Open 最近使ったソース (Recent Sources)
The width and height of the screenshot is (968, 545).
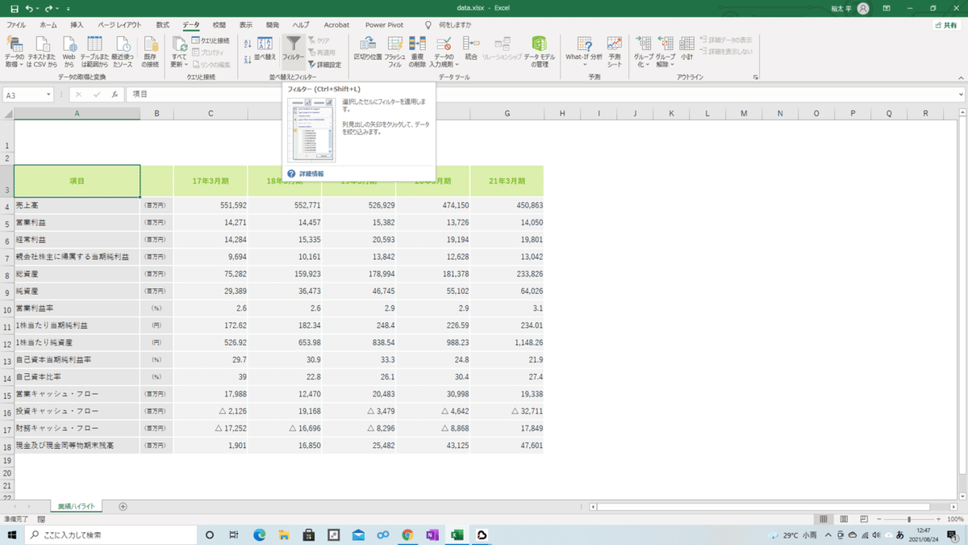click(122, 52)
